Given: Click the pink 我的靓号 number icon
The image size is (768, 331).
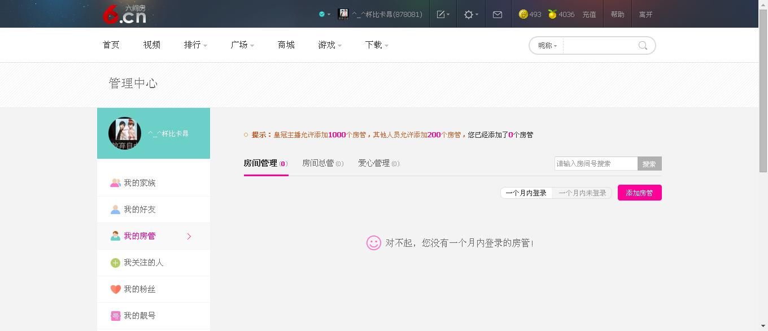Looking at the screenshot, I should (115, 316).
